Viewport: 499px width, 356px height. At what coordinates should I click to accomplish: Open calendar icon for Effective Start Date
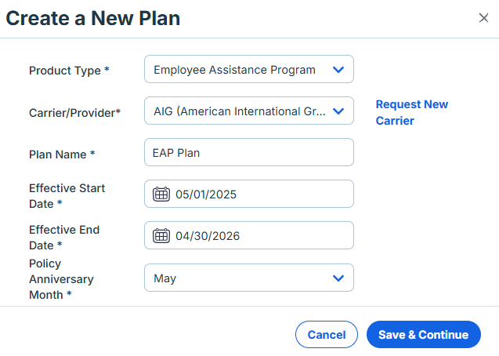(161, 194)
